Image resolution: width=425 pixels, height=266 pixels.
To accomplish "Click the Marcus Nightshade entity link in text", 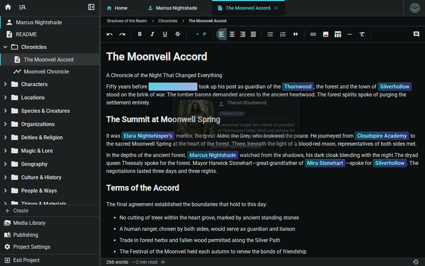I will pos(213,155).
